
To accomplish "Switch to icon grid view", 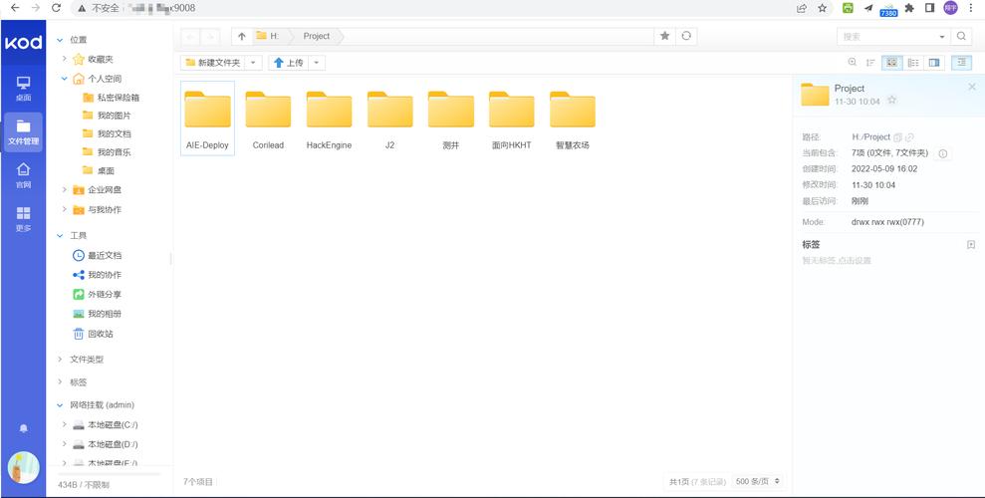I will click(x=892, y=62).
